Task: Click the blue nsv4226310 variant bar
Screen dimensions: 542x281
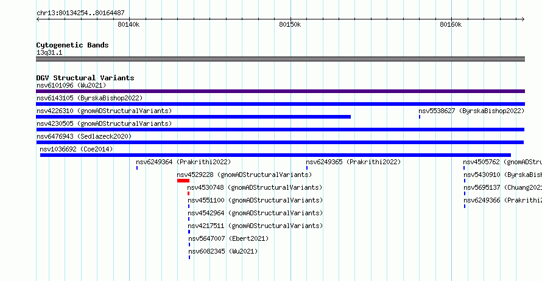Action: (193, 117)
